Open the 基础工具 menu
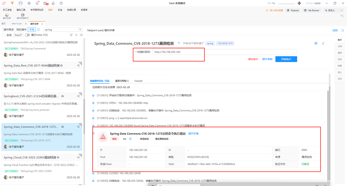 (21, 10)
